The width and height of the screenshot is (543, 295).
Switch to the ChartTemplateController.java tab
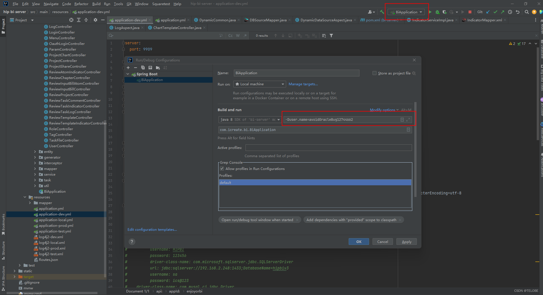(177, 28)
